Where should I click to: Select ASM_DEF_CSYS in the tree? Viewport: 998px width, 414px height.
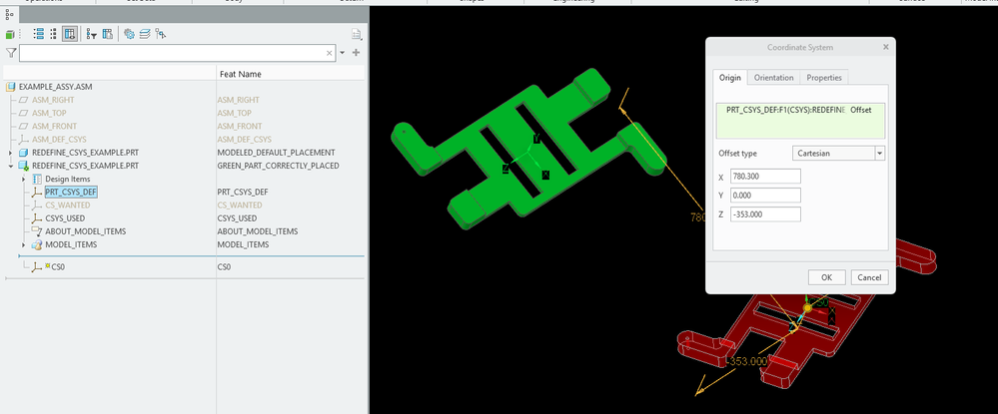[x=59, y=140]
